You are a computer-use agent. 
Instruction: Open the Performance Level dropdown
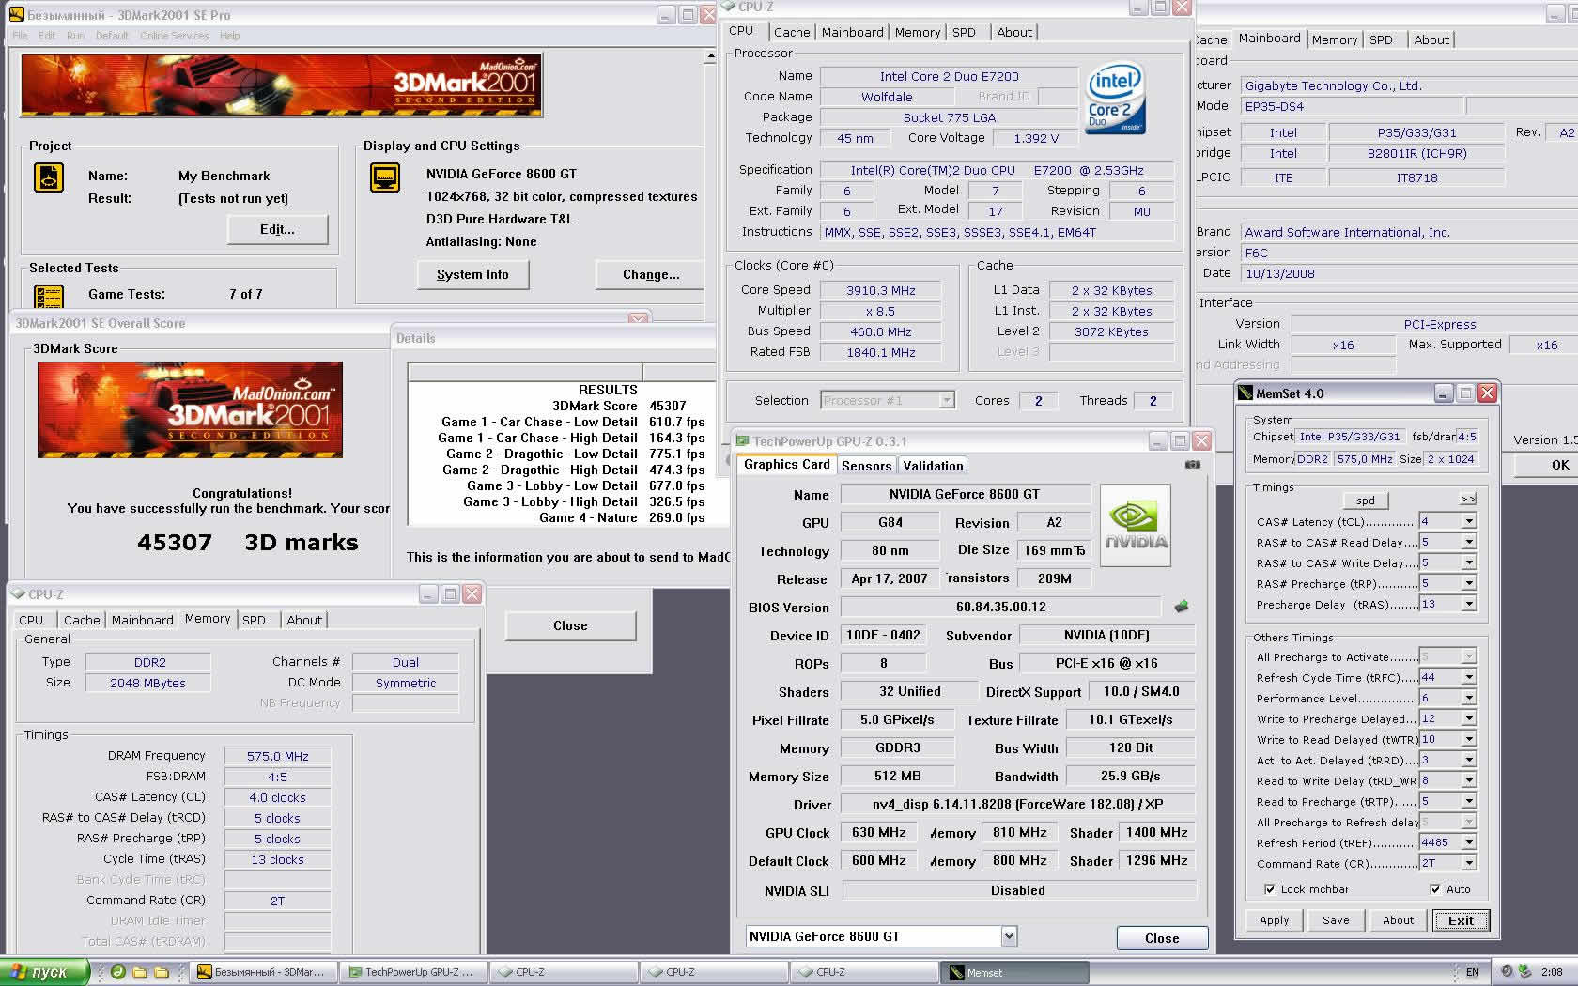click(1469, 698)
